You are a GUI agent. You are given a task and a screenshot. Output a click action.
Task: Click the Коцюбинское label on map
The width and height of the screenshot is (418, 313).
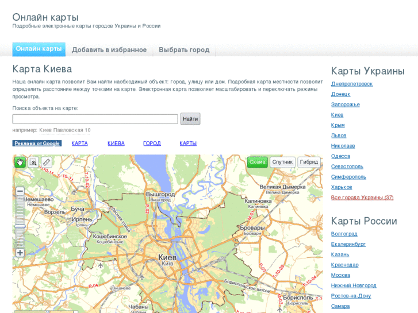coord(110,236)
